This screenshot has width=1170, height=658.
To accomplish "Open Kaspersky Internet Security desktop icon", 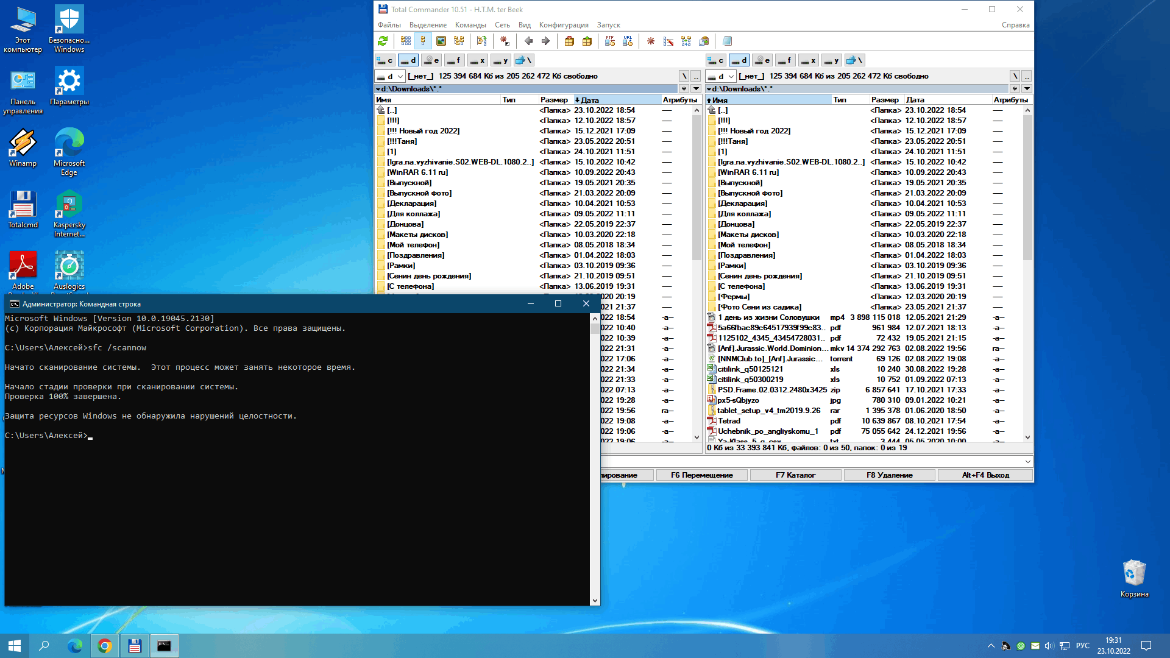I will point(69,214).
